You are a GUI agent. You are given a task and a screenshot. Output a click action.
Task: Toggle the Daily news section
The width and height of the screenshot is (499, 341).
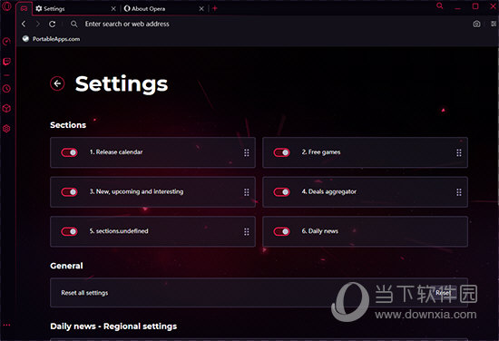[281, 231]
